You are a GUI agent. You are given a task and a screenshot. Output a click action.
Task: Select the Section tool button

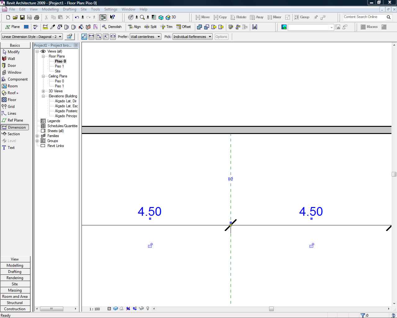[14, 134]
